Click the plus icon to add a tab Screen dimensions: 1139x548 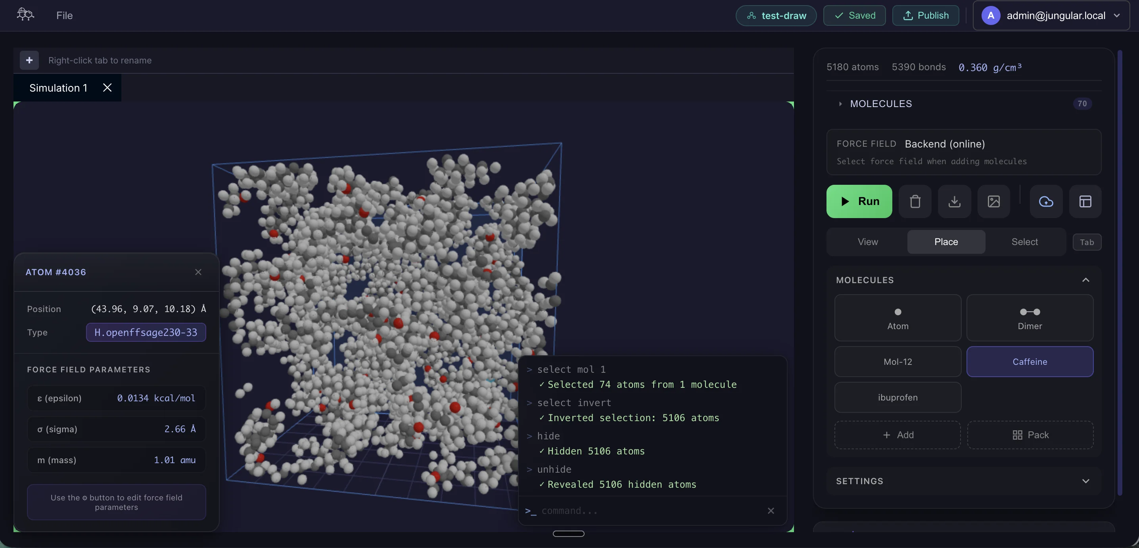pos(29,60)
